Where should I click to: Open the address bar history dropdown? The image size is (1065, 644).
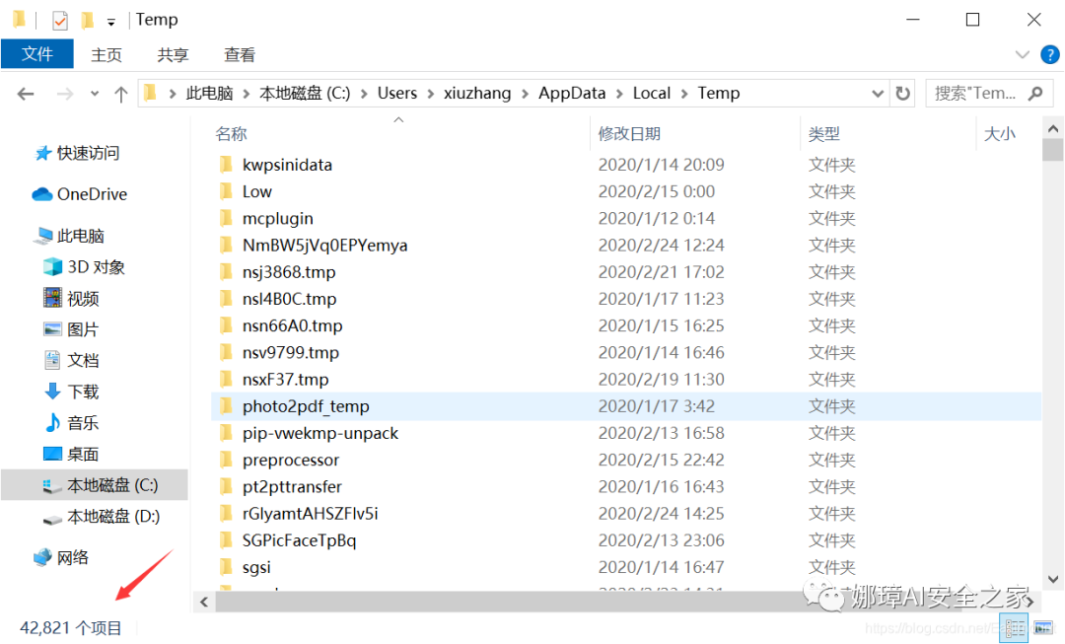[x=877, y=92]
